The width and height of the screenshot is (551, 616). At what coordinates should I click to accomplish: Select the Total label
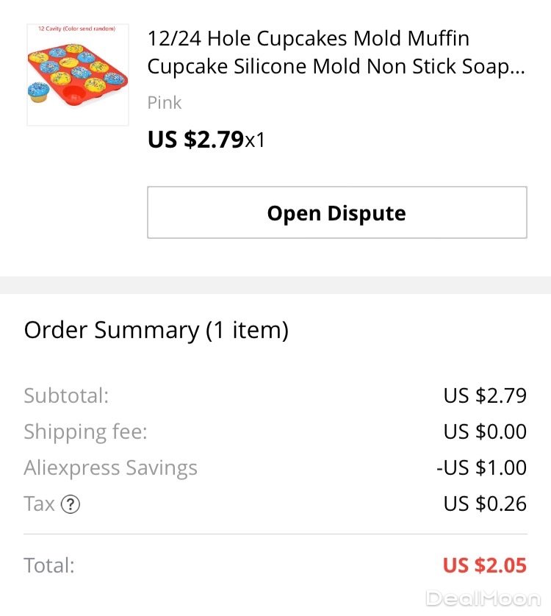point(49,565)
